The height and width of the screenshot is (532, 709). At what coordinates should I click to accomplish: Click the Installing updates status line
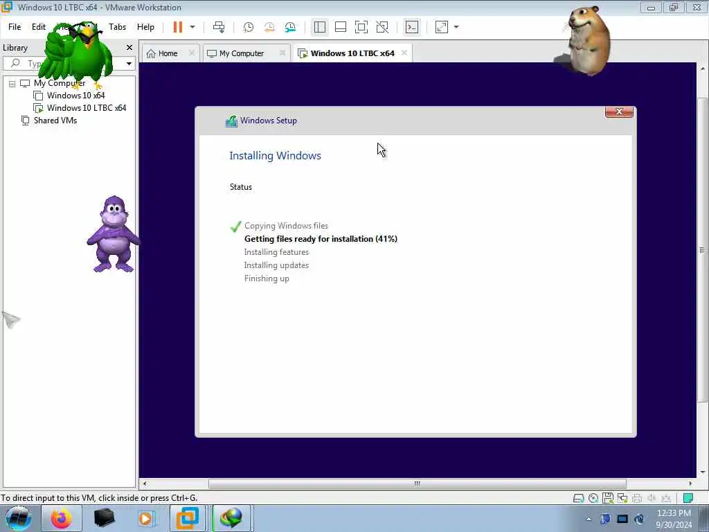click(x=276, y=265)
